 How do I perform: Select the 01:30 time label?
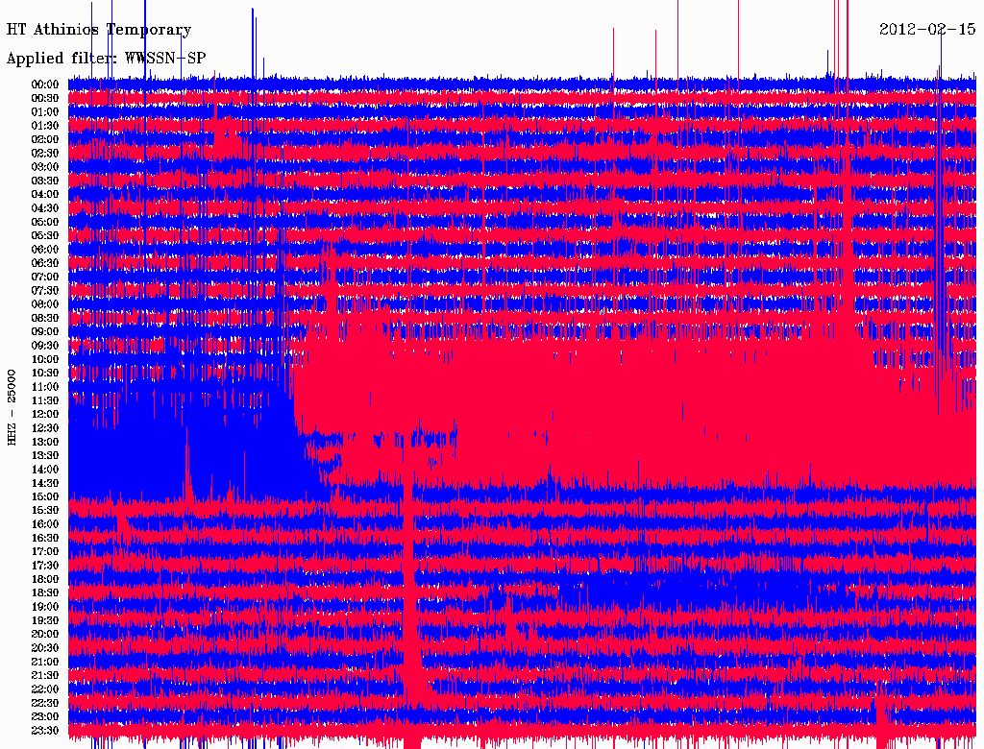click(45, 126)
